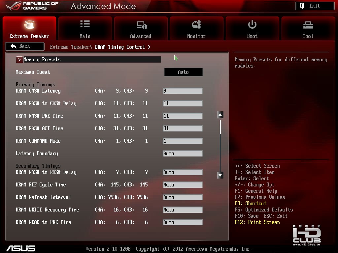Click the Advanced monitor info icon
Viewport: 338px width, 253px height.
click(x=142, y=25)
